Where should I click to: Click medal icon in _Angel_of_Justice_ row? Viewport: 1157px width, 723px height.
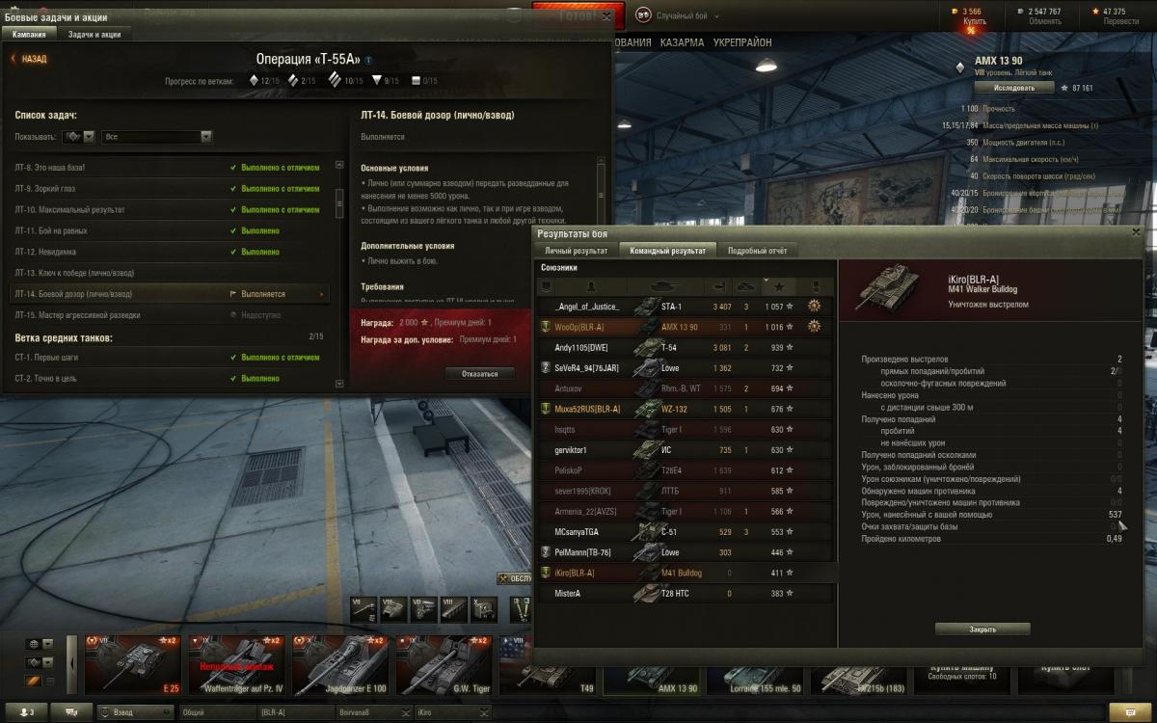[815, 307]
